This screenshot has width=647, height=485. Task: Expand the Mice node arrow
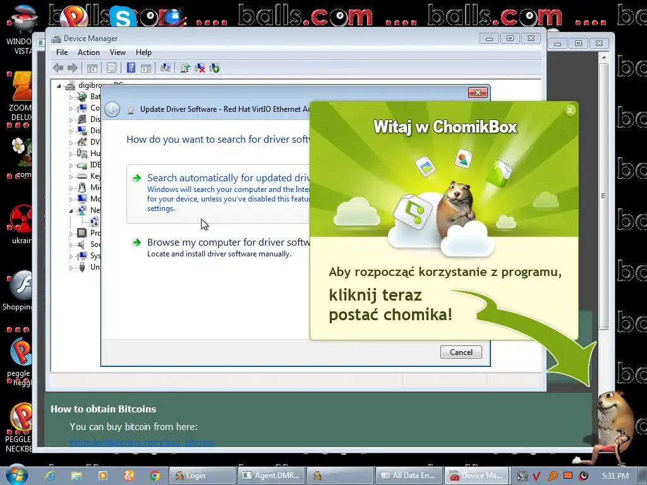tap(71, 188)
